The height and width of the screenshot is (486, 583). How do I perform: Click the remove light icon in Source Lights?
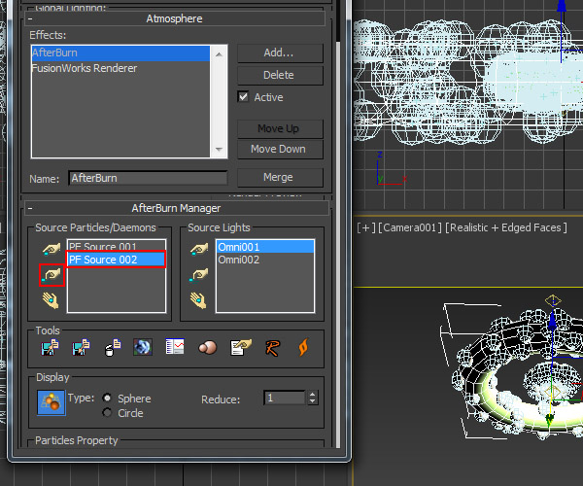199,275
